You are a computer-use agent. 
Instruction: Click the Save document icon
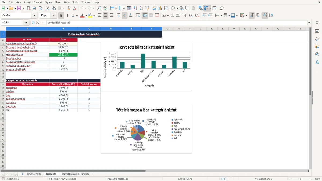pos(19,8)
